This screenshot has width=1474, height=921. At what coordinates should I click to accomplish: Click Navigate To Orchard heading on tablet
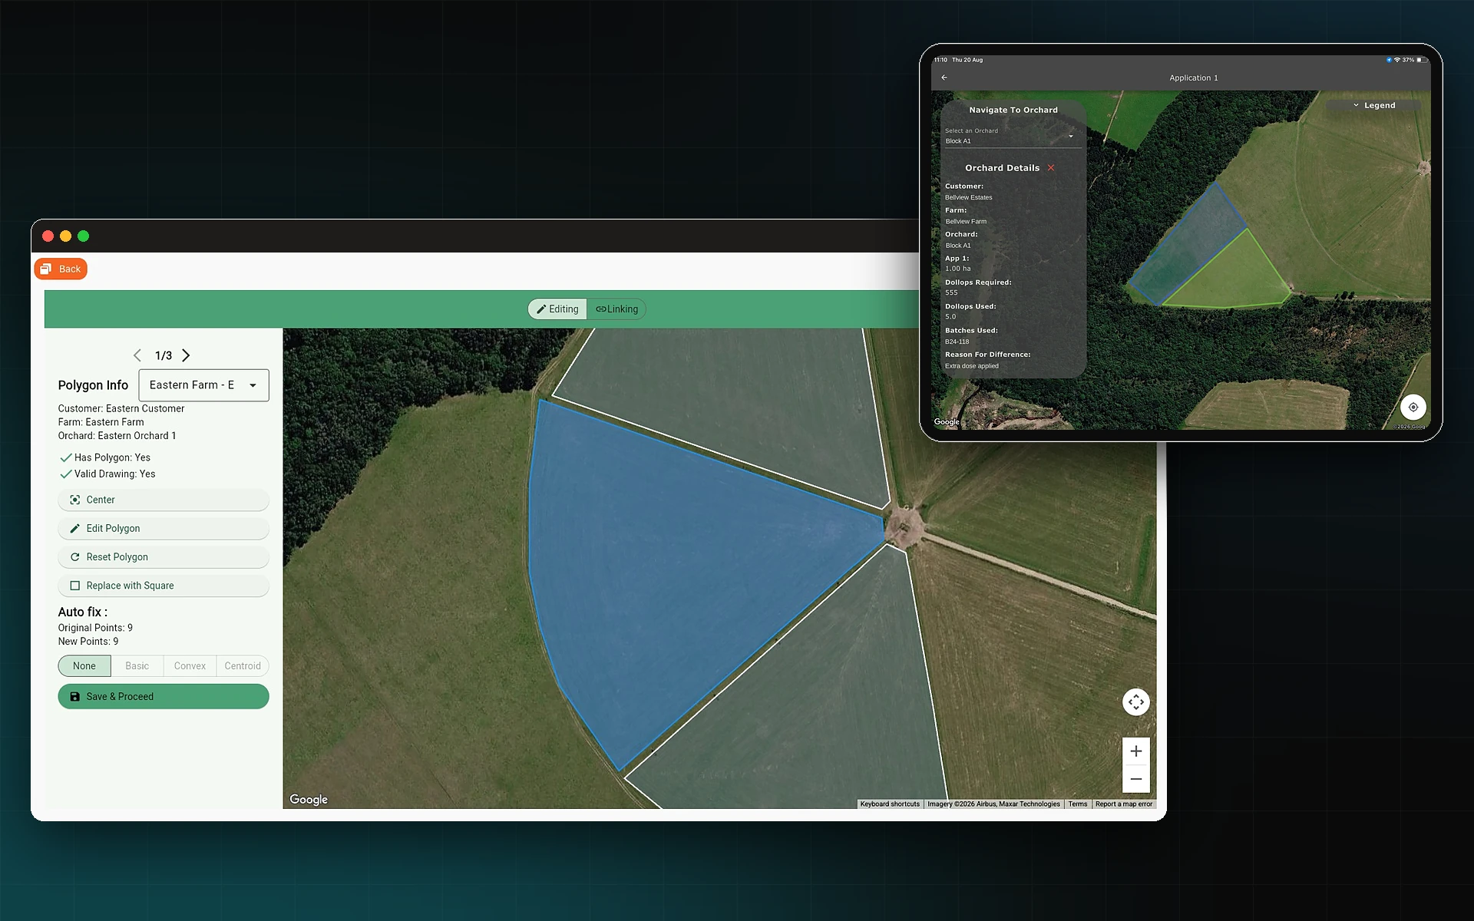click(1013, 110)
